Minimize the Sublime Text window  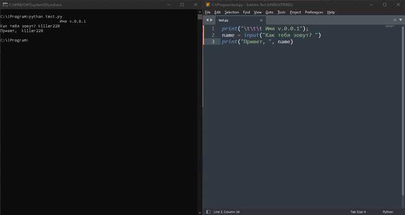click(371, 5)
